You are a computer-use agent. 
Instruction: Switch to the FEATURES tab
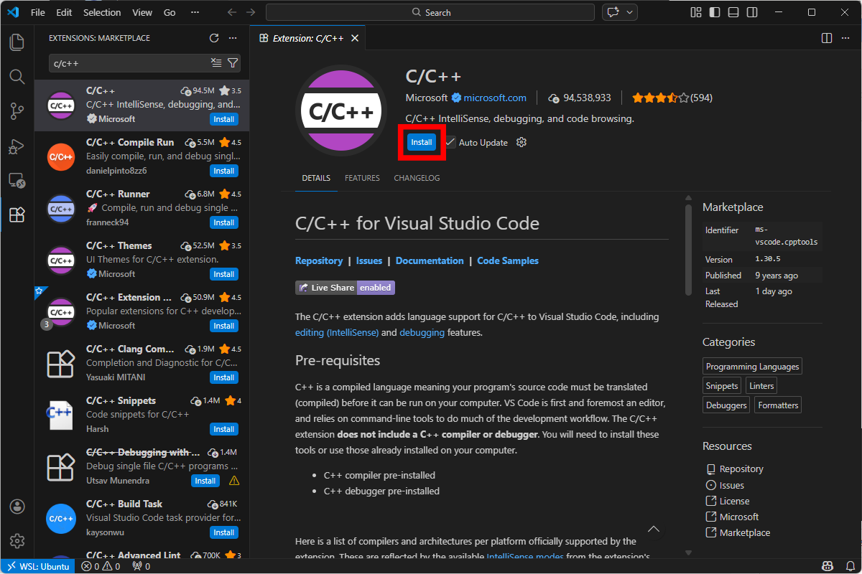[x=361, y=177]
